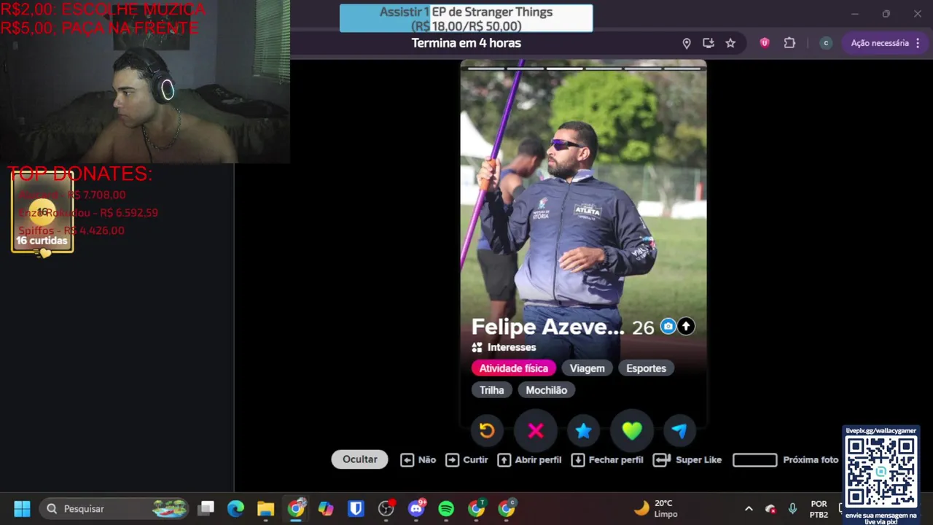Viewport: 933px width, 525px height.
Task: Click the left-arrow Não shortcut key
Action: [407, 460]
